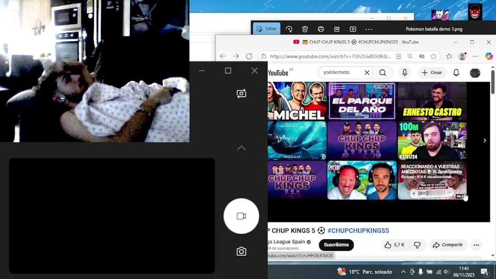Click the YouTube page vertical scrollbar
This screenshot has width=496, height=279.
[493, 82]
